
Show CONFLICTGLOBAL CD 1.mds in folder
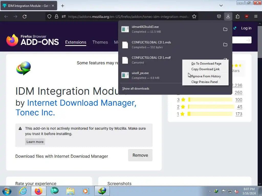coord(225,45)
